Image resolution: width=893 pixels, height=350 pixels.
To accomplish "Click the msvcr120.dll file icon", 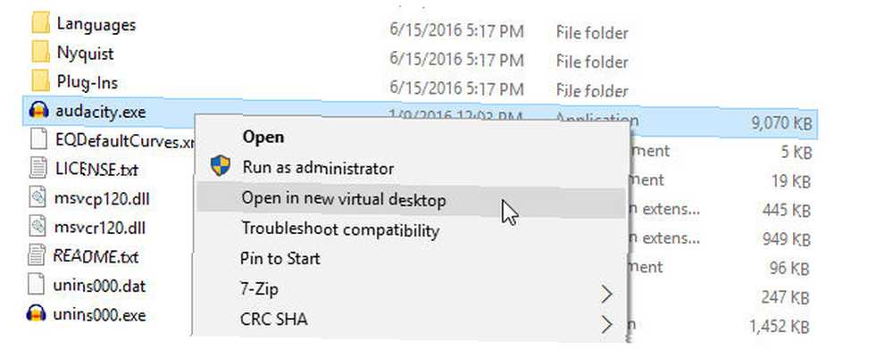I will tap(38, 227).
